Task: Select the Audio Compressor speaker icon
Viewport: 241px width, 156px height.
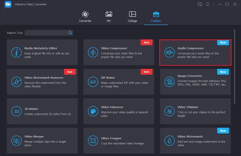Action: pos(169,53)
